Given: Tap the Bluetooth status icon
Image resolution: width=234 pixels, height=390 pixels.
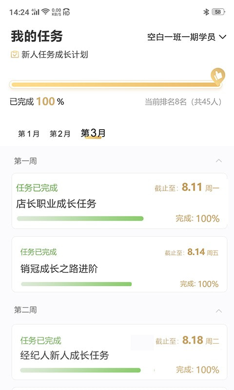Looking at the screenshot, I should click(x=206, y=12).
